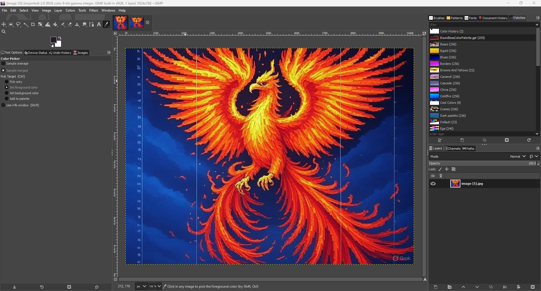Save tool preset in Tool Options
The image size is (541, 291).
coord(14,287)
